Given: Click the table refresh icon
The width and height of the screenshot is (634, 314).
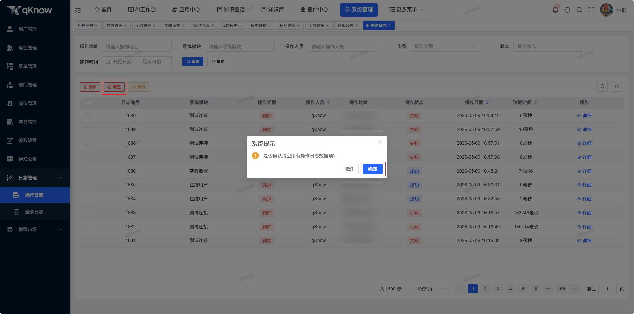Looking at the screenshot, I should coord(617,86).
